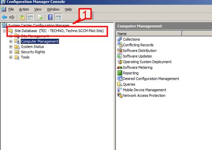Click the Site Database folder icon
The height and width of the screenshot is (150, 212).
(11, 31)
